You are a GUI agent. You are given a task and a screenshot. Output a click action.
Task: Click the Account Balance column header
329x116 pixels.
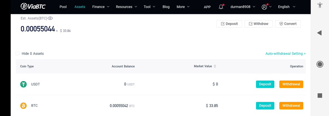tap(123, 66)
